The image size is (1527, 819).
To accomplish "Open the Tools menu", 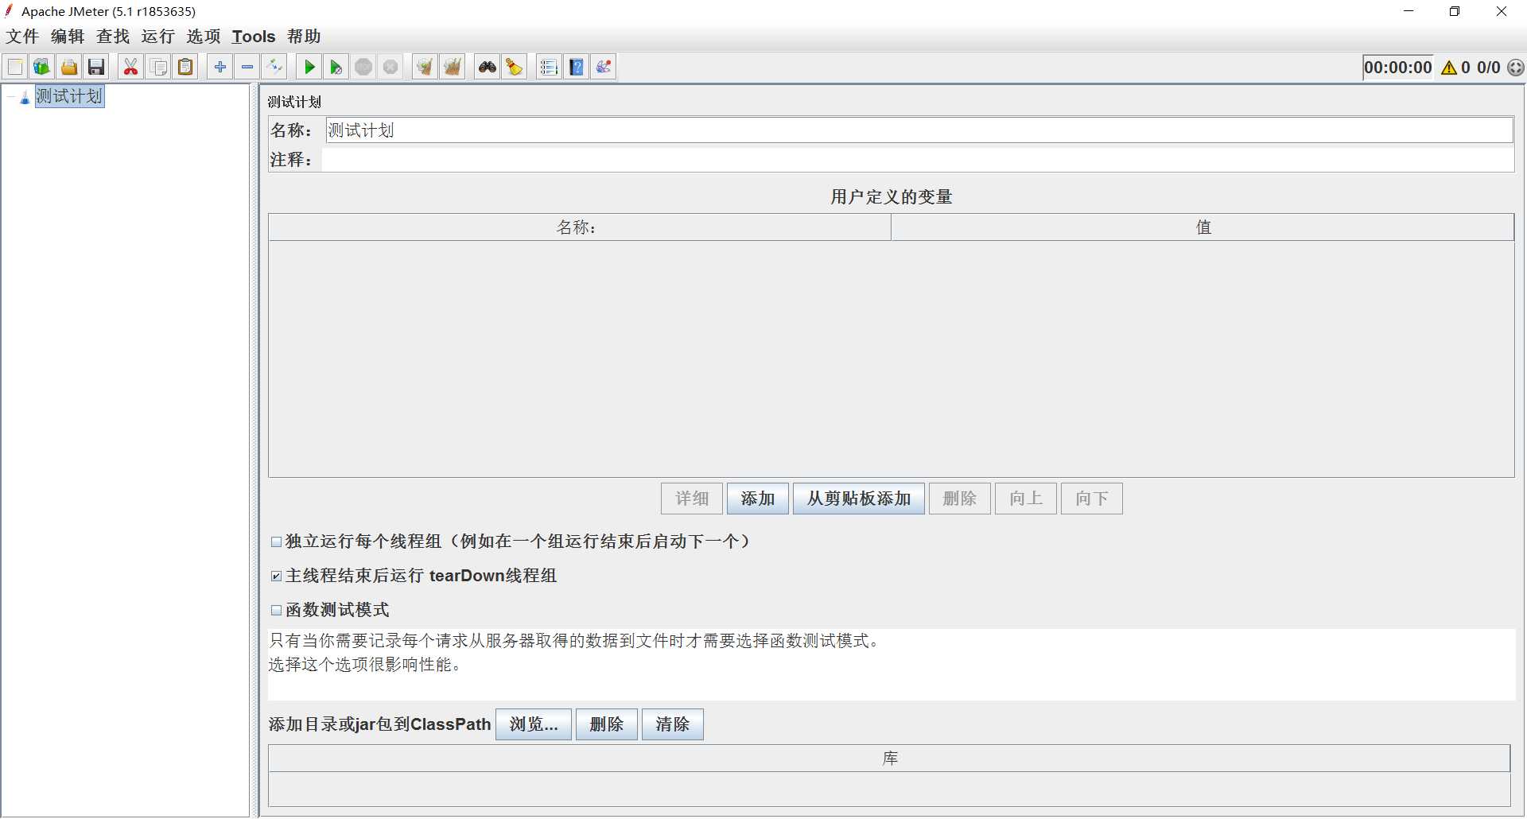I will (254, 37).
